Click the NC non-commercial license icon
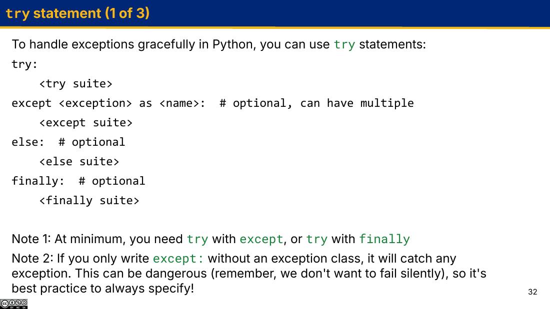Screen dimensions: 550x309 click(x=18, y=303)
